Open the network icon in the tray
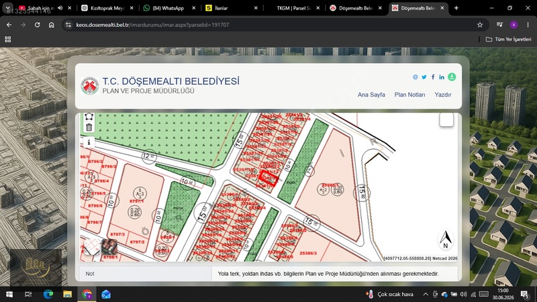Viewport: 537px width, 302px height. 473,294
